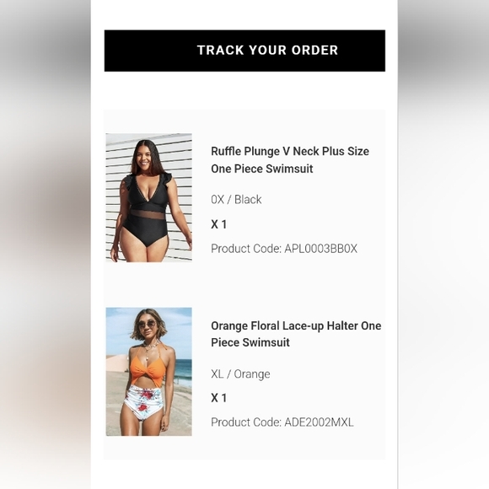Click the blurred background left of the email
Viewport: 489px width, 489px height.
tap(46, 244)
